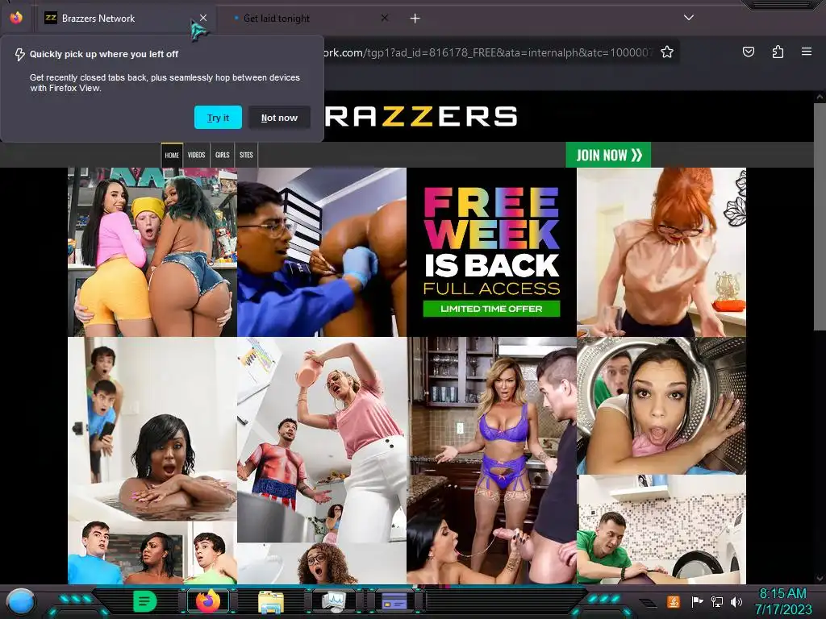Select the Firefox icon on taskbar
The width and height of the screenshot is (826, 619).
coord(209,600)
